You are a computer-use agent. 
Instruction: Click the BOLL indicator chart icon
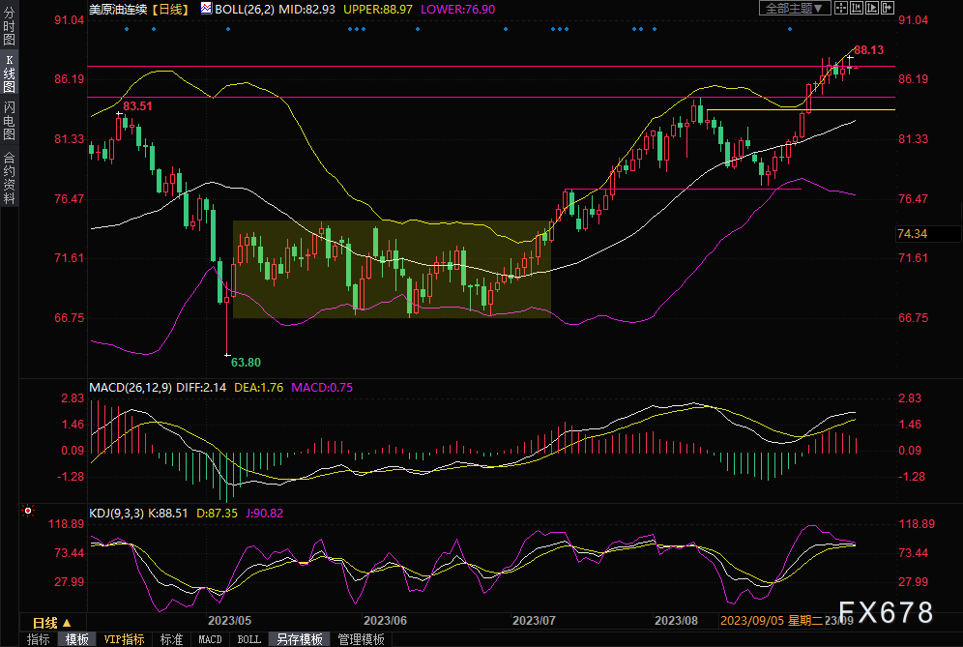pos(207,8)
